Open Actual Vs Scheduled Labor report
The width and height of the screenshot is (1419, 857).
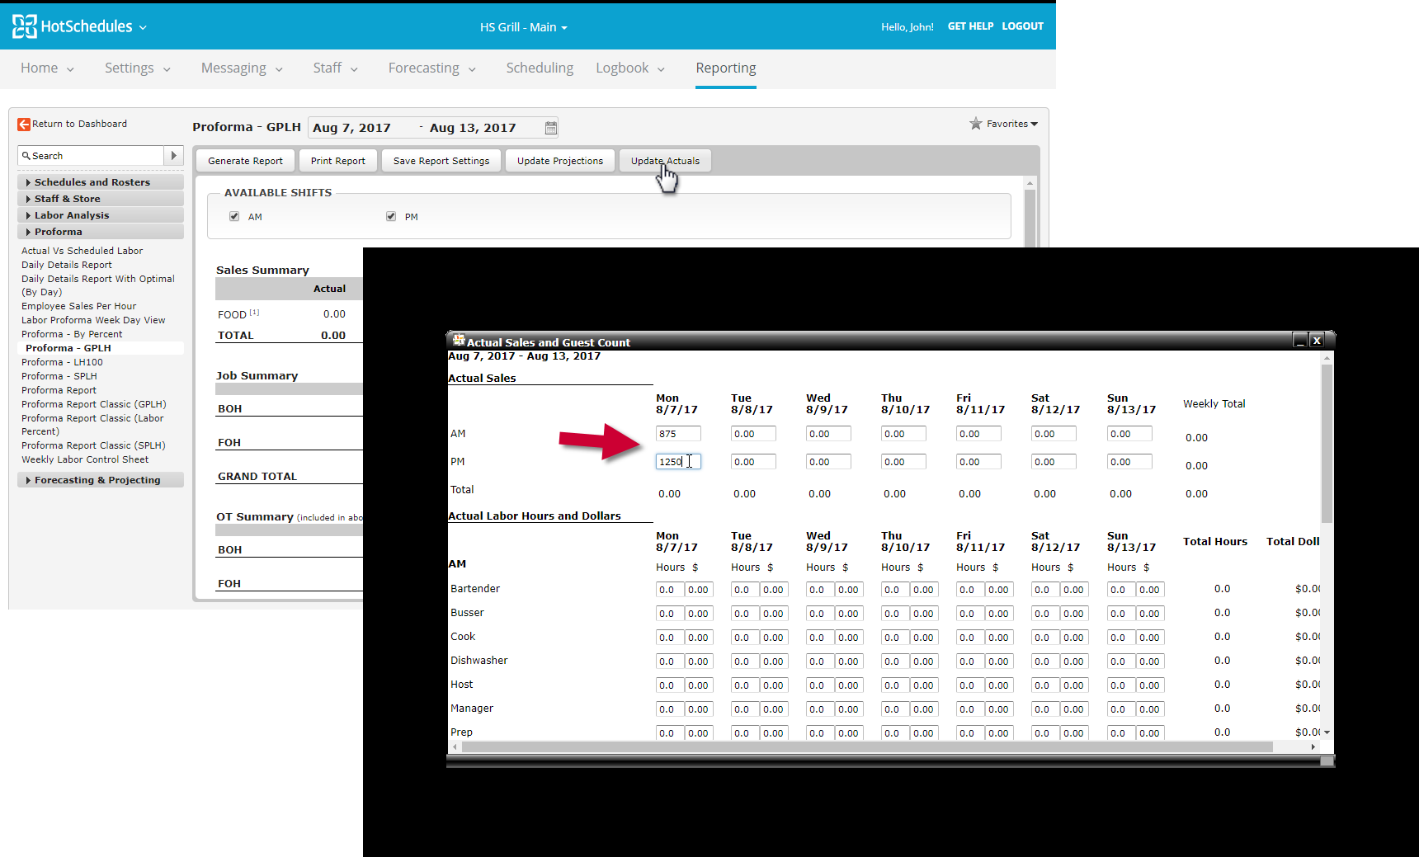pyautogui.click(x=82, y=251)
